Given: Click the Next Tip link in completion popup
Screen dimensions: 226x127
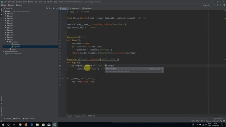Looking at the screenshot, I should 127,71.
